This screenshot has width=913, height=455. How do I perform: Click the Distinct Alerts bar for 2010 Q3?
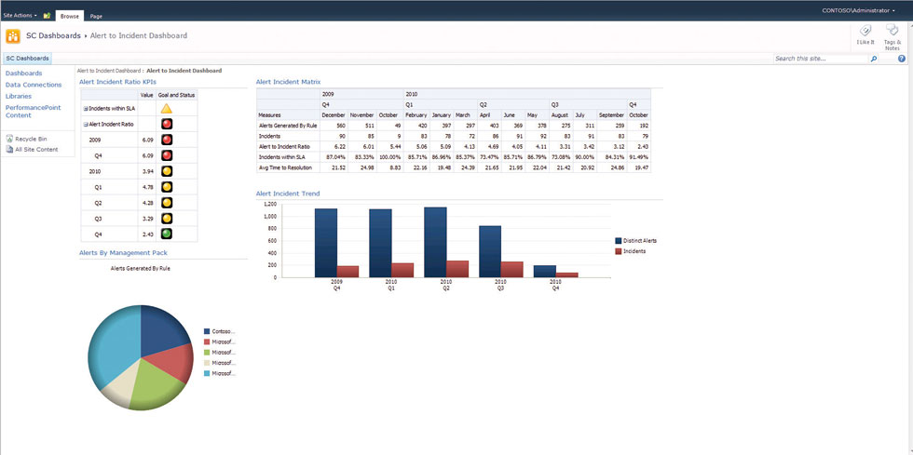(x=490, y=251)
